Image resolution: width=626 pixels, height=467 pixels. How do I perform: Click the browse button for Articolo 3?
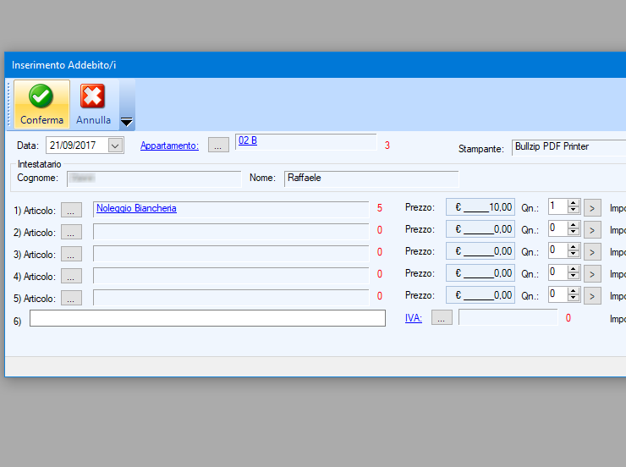click(x=71, y=254)
